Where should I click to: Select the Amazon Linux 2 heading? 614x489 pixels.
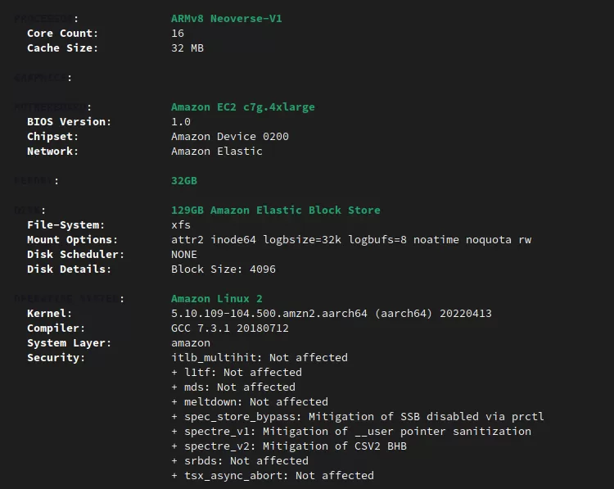point(217,299)
